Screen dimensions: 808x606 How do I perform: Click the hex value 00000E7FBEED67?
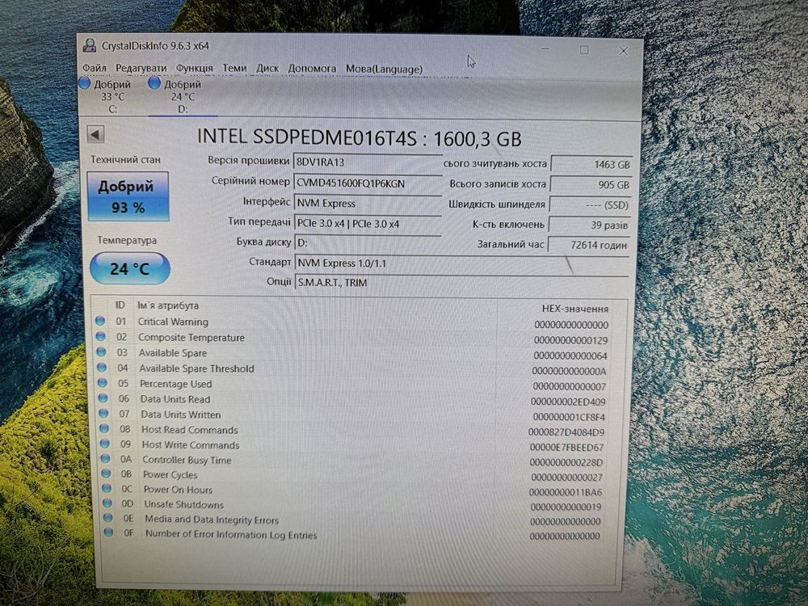(x=566, y=448)
